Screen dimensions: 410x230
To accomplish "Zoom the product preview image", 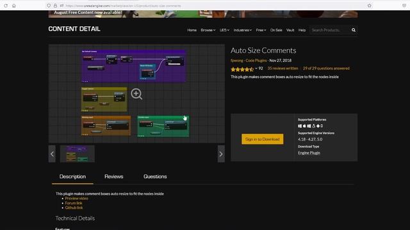I will [x=136, y=94].
